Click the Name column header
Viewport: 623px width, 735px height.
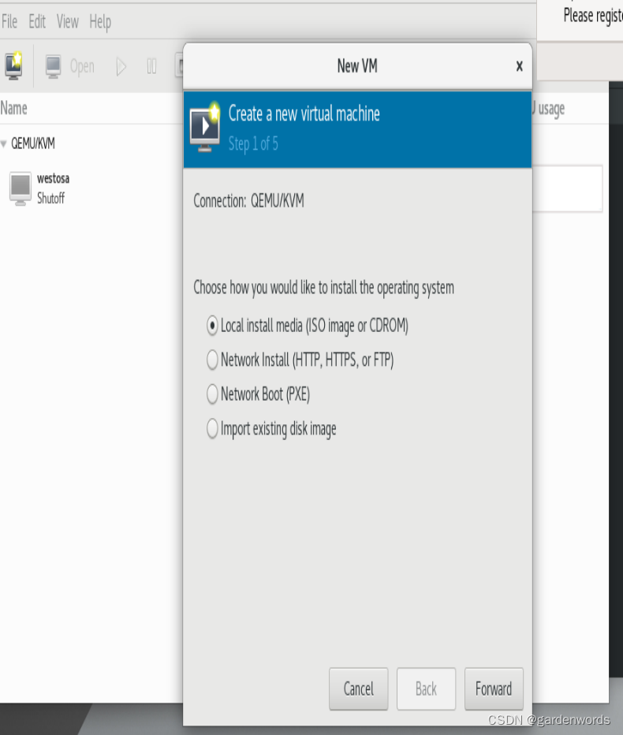(13, 108)
